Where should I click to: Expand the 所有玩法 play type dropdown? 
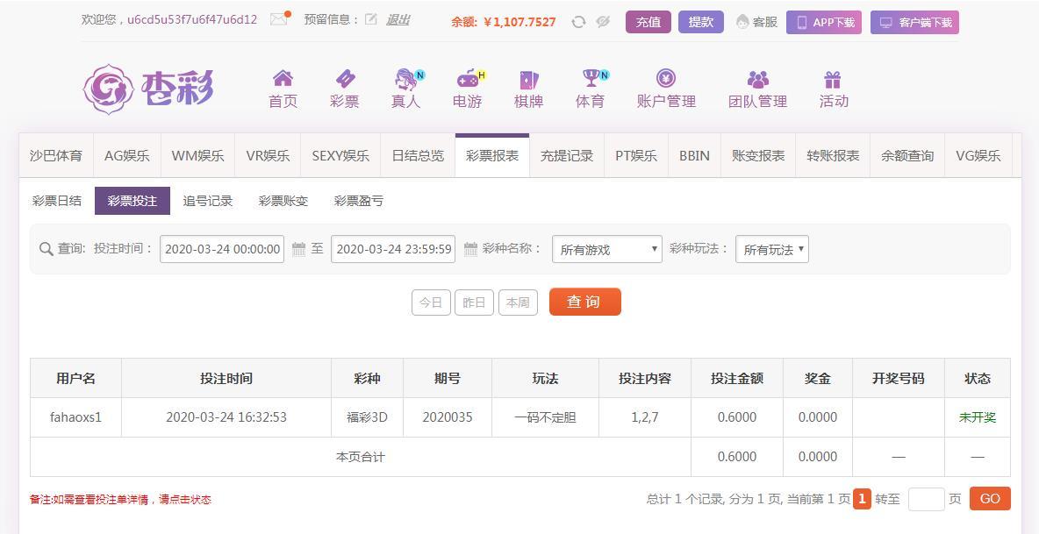771,249
